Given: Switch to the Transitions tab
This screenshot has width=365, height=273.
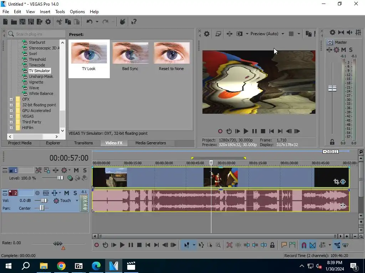Looking at the screenshot, I should tap(83, 143).
